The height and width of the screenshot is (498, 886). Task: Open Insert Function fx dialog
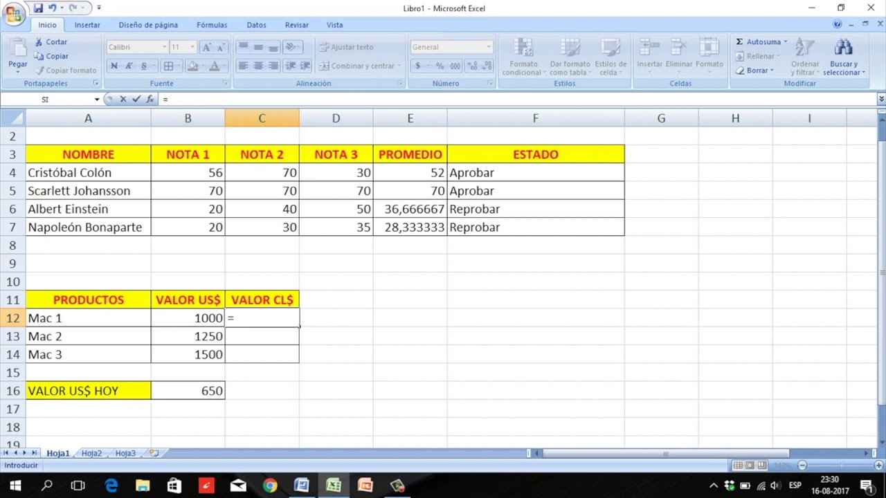(x=150, y=100)
